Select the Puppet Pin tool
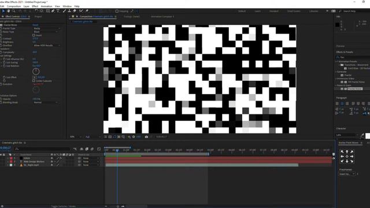370x208 pixels. (87, 11)
